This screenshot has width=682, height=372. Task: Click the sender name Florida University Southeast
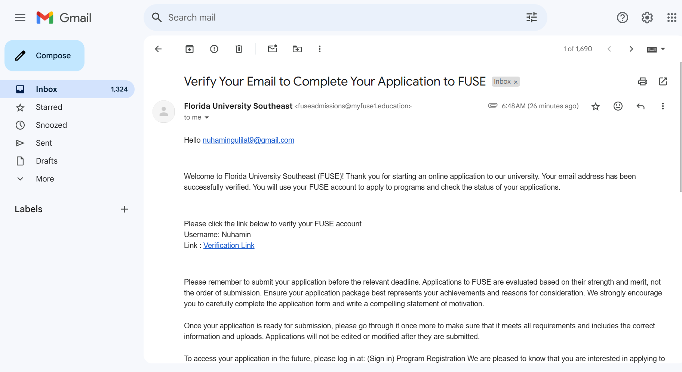[x=238, y=106]
